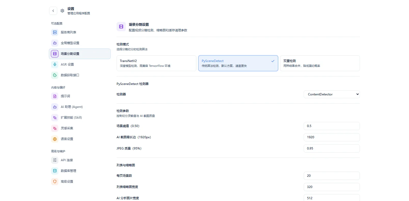
Task: Click the back arrow button
Action: pos(53,11)
